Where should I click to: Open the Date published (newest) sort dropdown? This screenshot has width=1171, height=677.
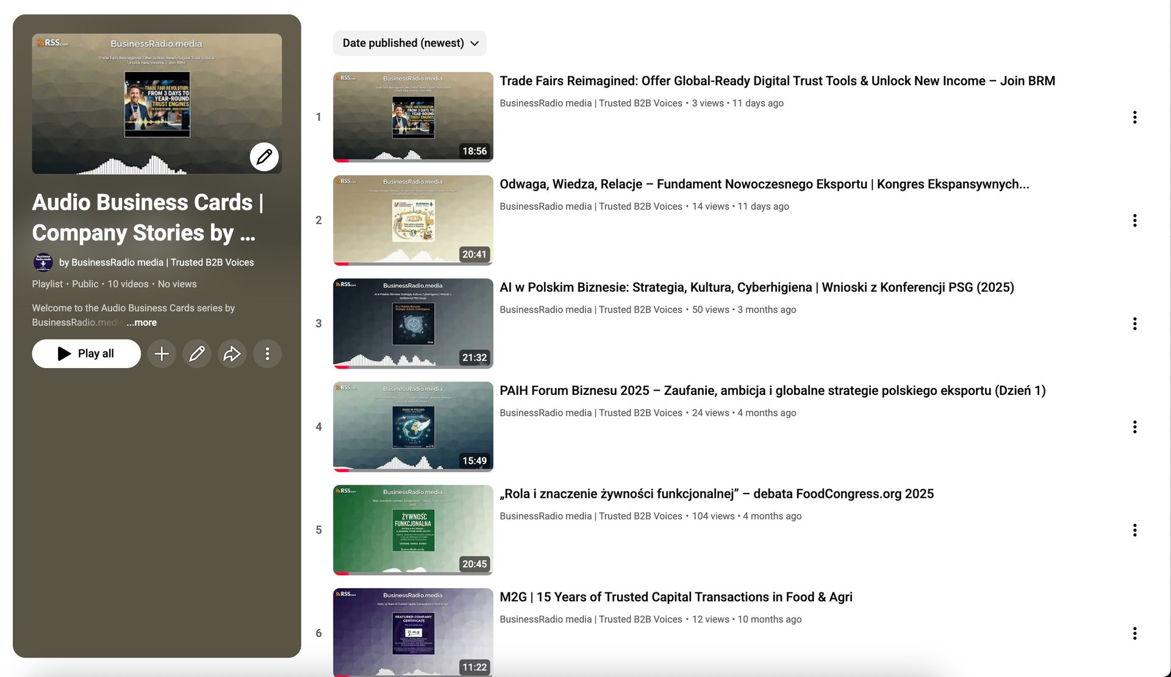tap(409, 43)
